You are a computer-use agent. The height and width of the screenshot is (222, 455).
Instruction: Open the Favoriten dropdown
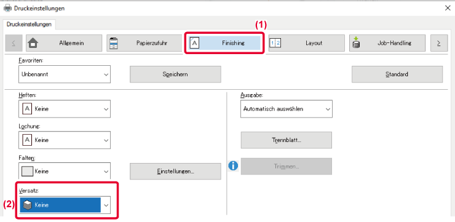click(x=65, y=74)
